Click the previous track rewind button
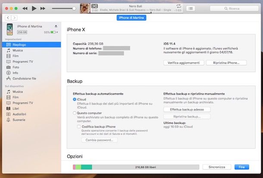This screenshot has height=178, width=263. tap(25, 8)
